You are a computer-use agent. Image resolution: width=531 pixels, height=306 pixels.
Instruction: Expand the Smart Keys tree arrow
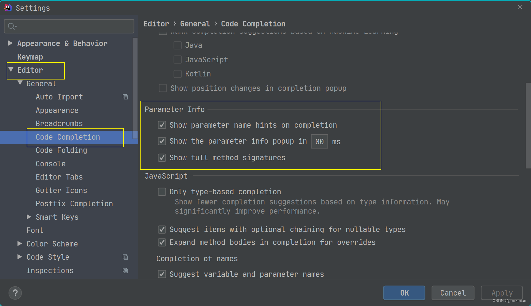point(29,217)
